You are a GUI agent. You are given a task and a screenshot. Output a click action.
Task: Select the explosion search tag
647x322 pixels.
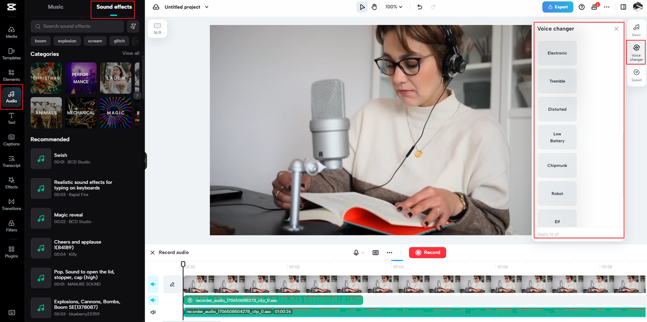(67, 41)
